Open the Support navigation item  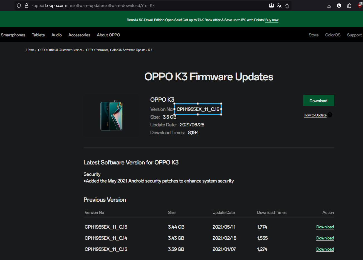pyautogui.click(x=354, y=35)
